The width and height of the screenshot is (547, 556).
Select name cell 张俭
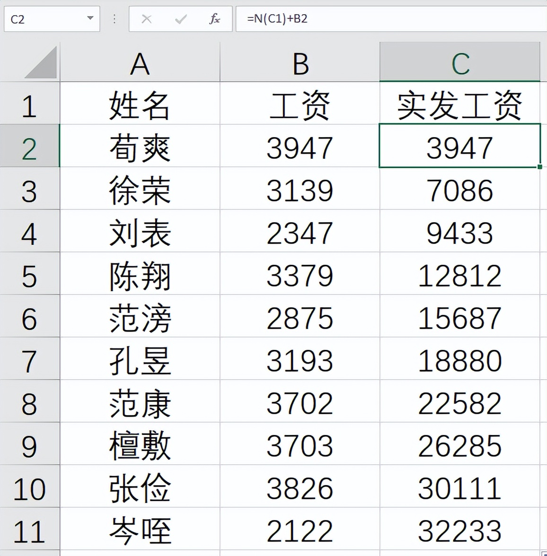(140, 486)
